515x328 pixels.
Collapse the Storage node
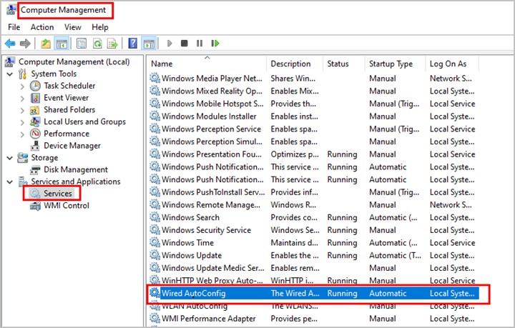pos(10,158)
